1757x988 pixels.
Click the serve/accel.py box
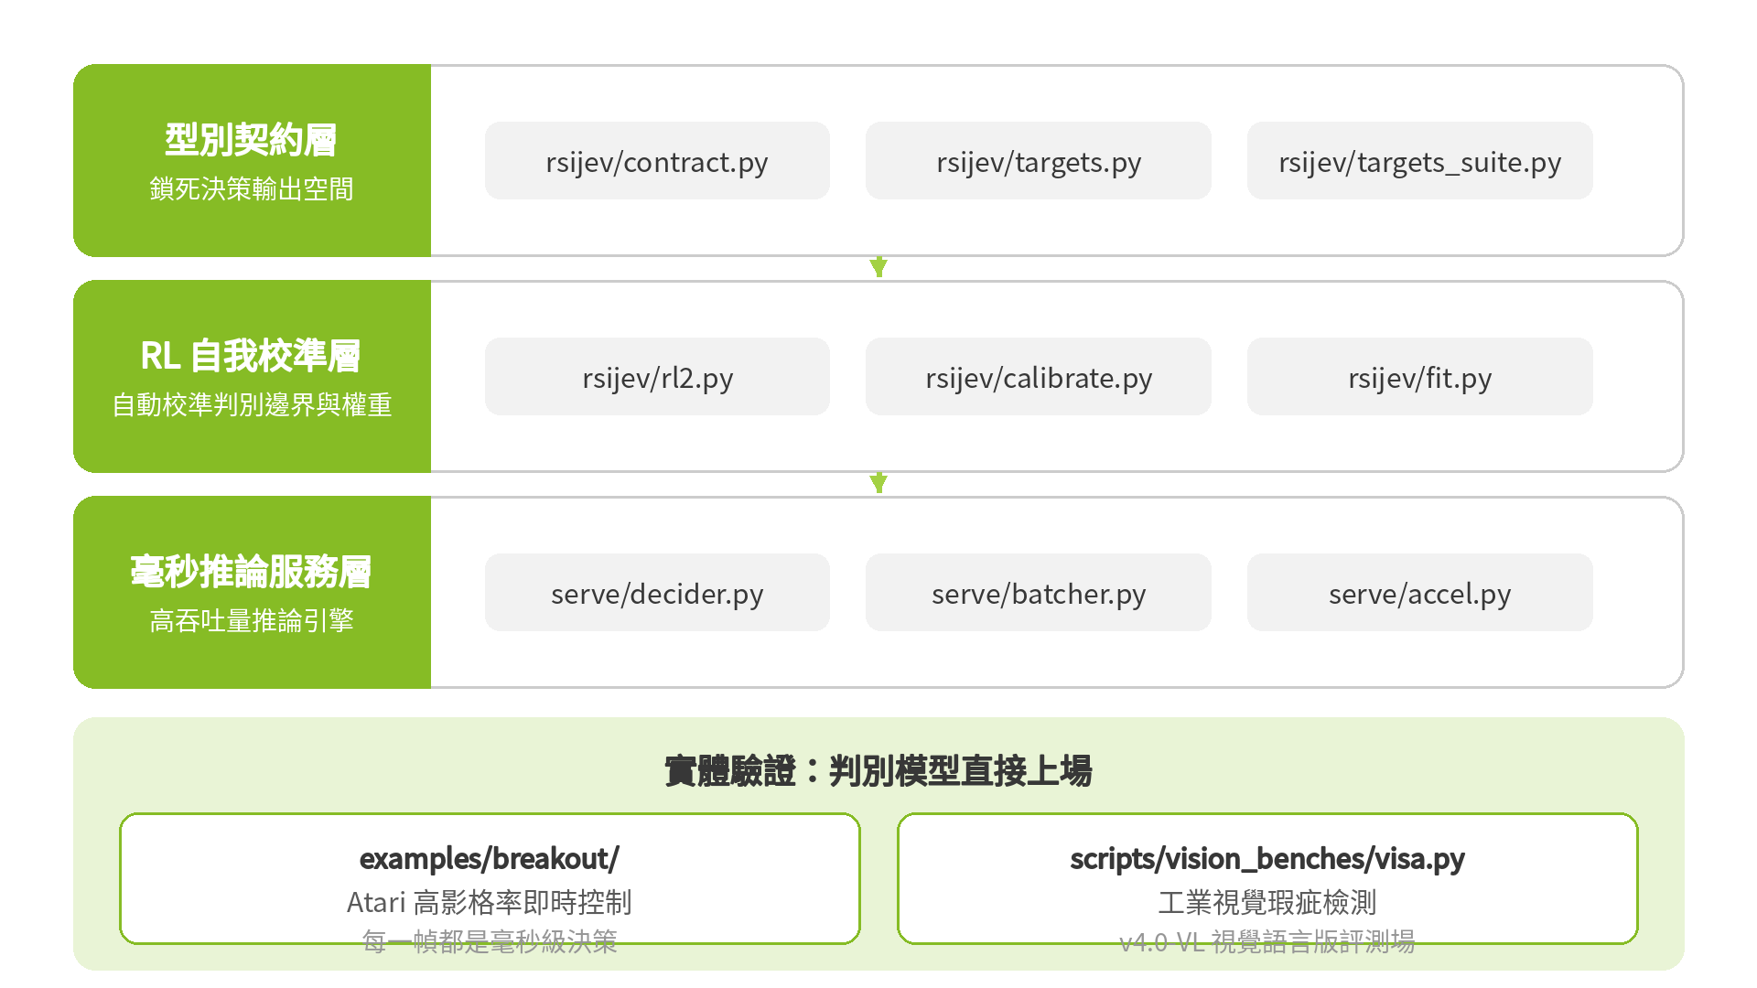coord(1419,593)
